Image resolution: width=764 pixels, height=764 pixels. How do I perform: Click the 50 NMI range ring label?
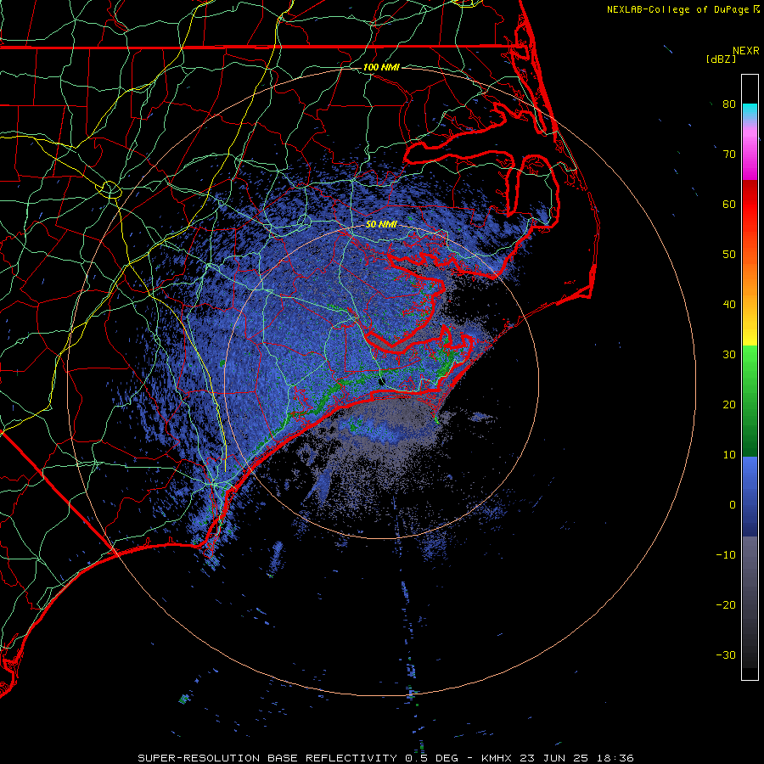[381, 224]
